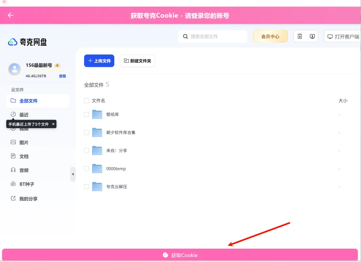Check the 0000temp row checkbox

tap(87, 168)
